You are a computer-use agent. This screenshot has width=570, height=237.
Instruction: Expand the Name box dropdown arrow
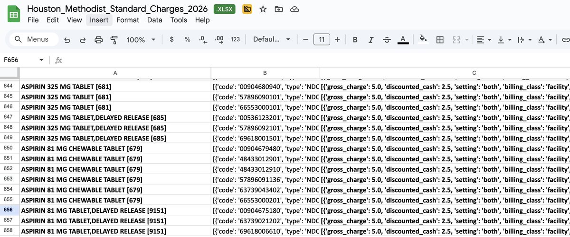click(x=41, y=61)
